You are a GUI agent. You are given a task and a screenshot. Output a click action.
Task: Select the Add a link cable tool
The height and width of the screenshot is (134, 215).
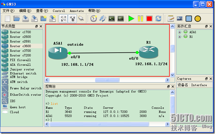point(81,18)
